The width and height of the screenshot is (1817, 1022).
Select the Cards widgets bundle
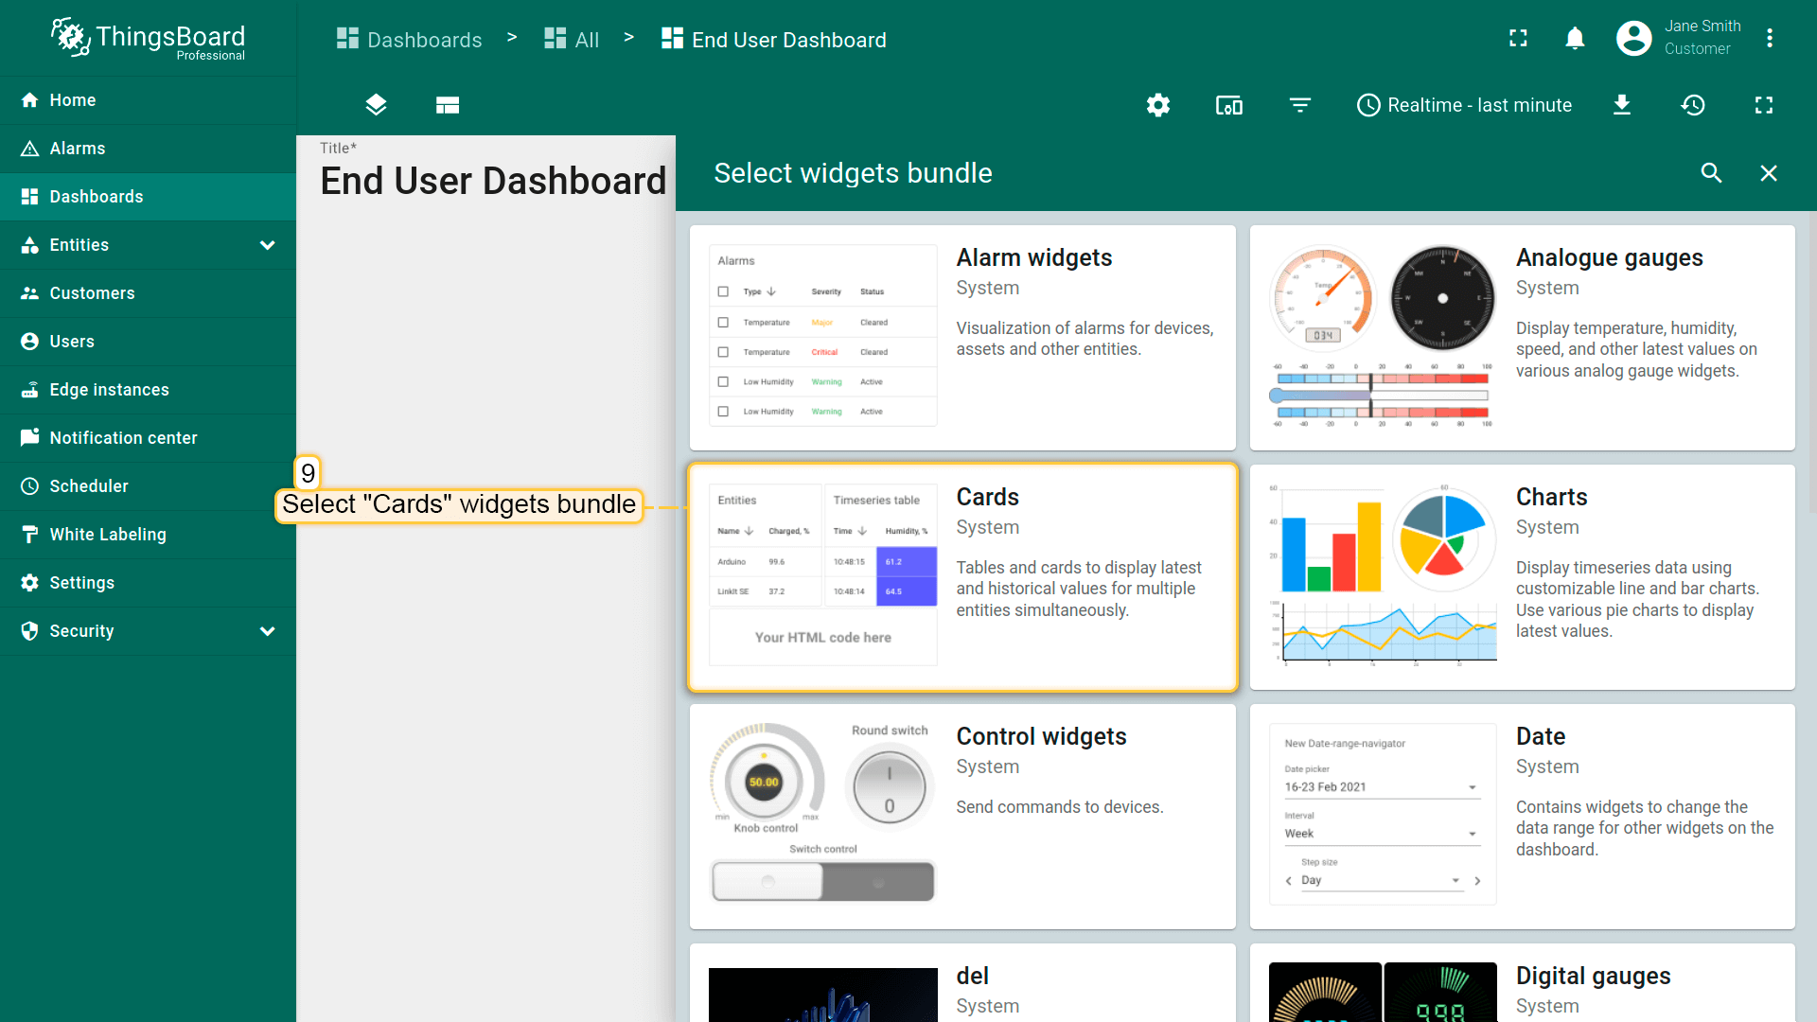tap(962, 577)
